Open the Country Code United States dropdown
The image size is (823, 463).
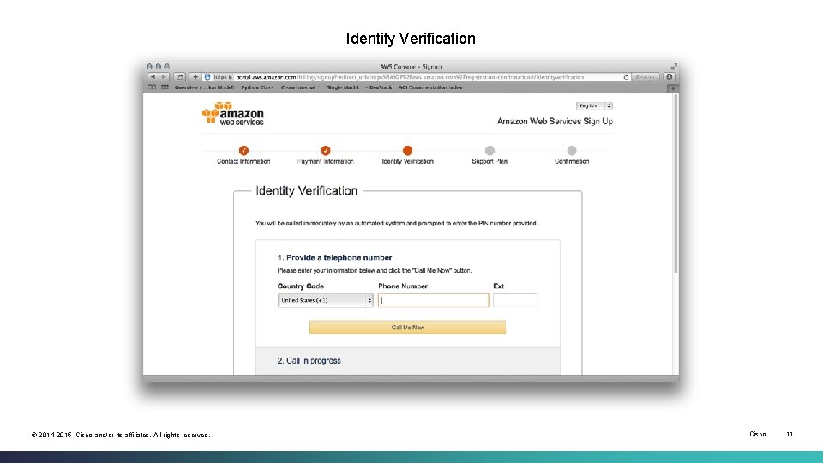(x=326, y=300)
